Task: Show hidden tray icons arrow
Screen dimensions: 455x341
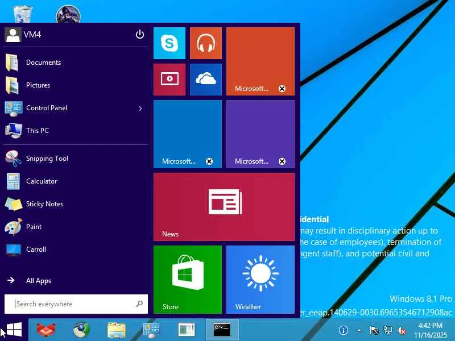Action: pos(359,330)
